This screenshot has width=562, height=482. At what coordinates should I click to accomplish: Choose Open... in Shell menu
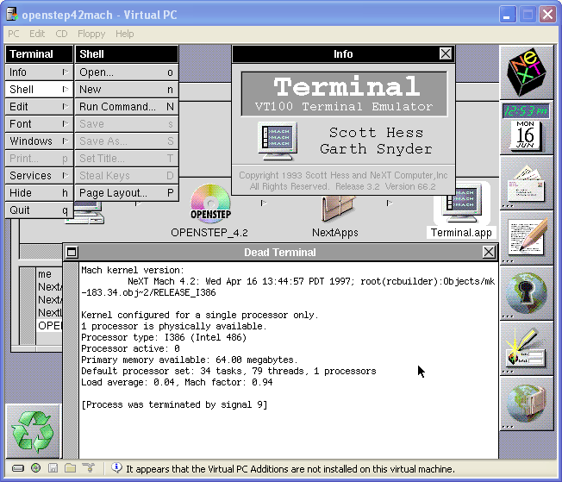(x=127, y=72)
